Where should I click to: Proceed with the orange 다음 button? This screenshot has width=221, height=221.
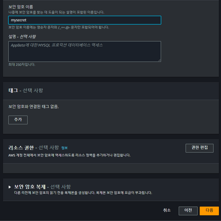coord(209,211)
